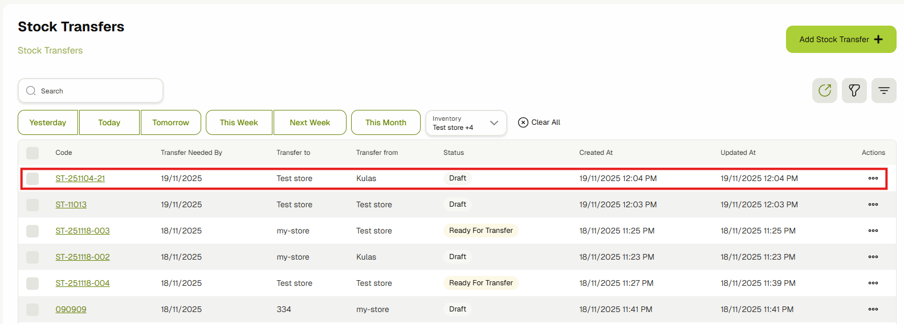Open three-dot actions for 090909 row

pos(873,309)
